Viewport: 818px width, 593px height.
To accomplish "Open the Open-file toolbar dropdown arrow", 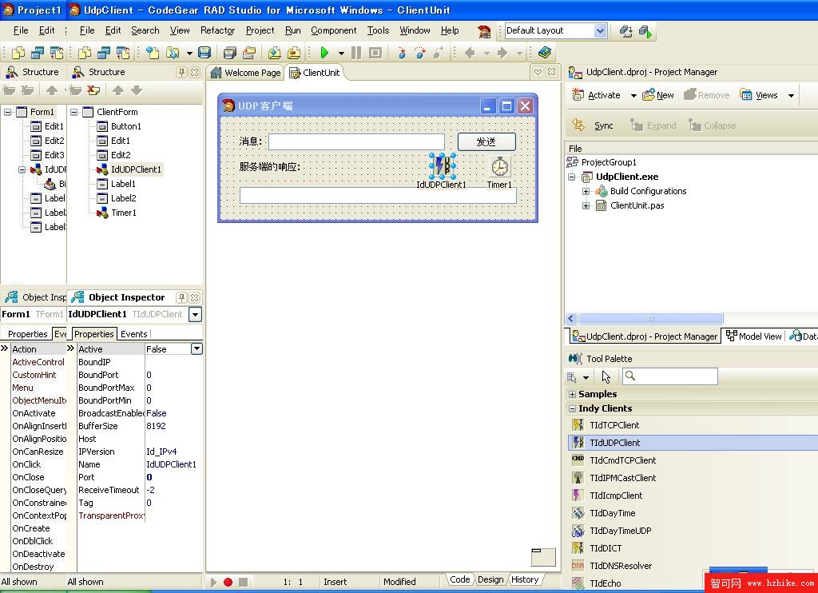I will [189, 53].
